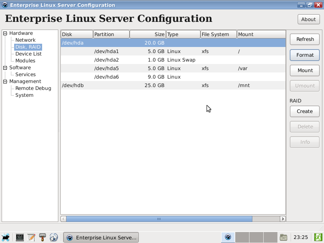
Task: Sort by the File System column header
Action: point(219,34)
